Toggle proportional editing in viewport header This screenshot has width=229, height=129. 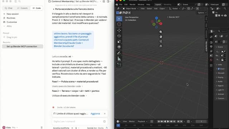coord(197,9)
